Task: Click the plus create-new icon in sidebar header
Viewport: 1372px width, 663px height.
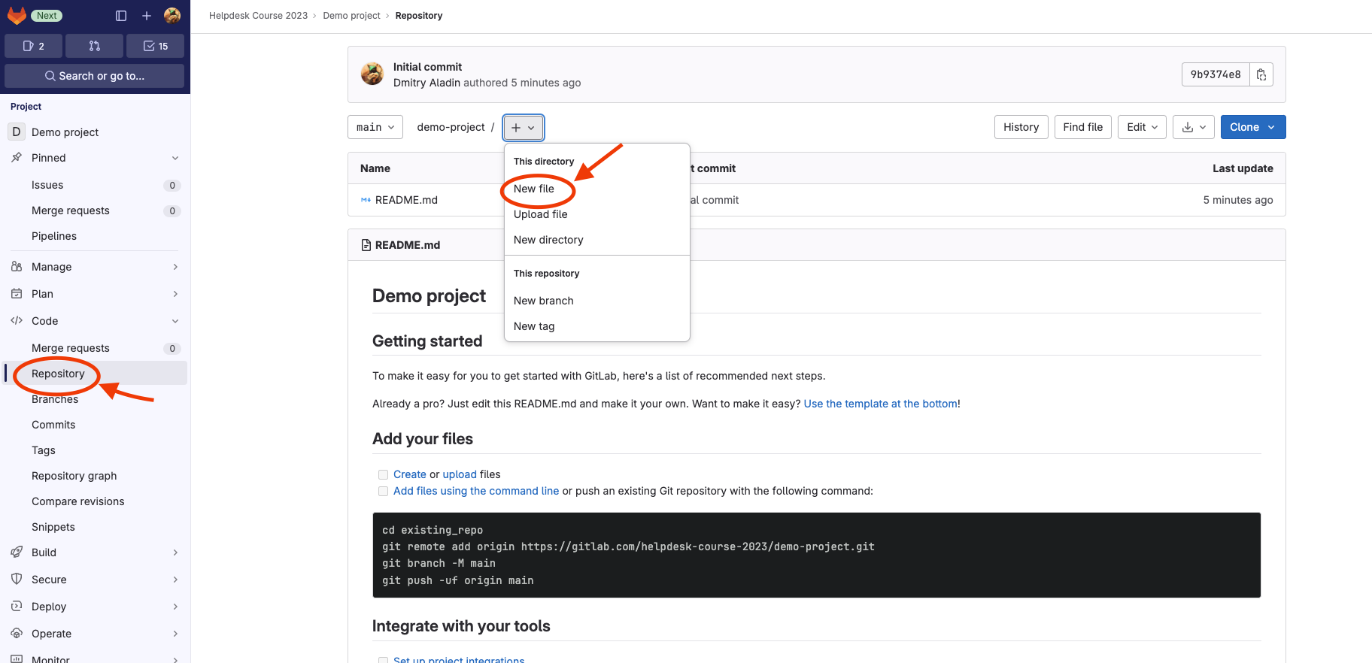Action: (147, 16)
